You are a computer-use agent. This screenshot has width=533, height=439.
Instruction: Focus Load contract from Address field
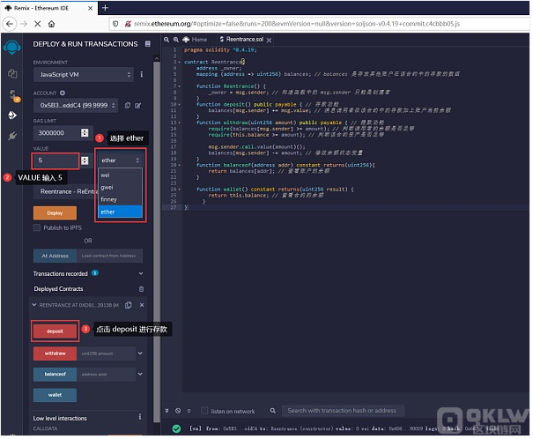[109, 256]
